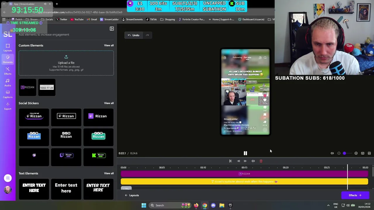Click the scissors split tool
The height and width of the screenshot is (210, 374).
[x=231, y=161]
